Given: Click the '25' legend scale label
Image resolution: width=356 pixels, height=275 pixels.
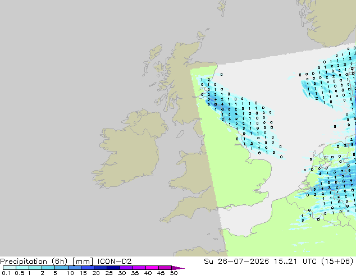Looking at the screenshot, I should coord(109,273).
